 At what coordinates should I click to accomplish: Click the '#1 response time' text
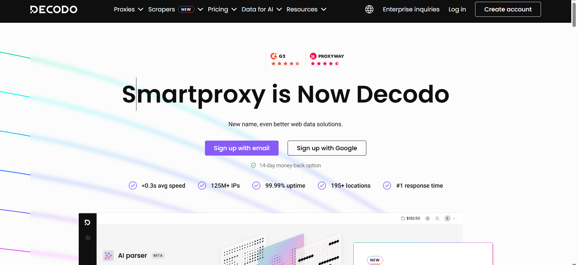[x=420, y=186]
